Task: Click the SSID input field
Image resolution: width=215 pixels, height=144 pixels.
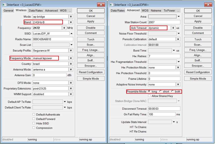Action: (51, 34)
